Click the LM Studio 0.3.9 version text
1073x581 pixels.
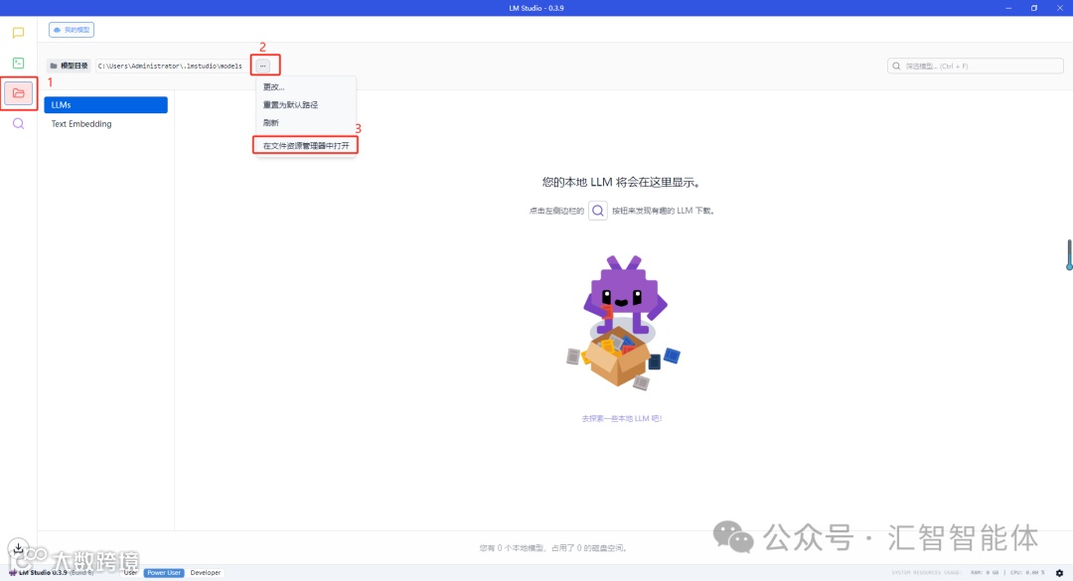coord(43,573)
